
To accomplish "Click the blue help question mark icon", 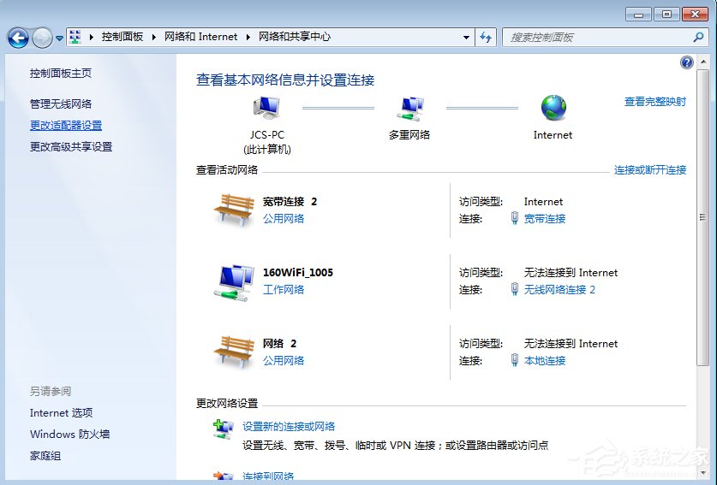I will [686, 62].
